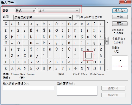Open the 文本 style dropdown
Viewport: 132px width, 105px height.
pyautogui.click(x=59, y=11)
